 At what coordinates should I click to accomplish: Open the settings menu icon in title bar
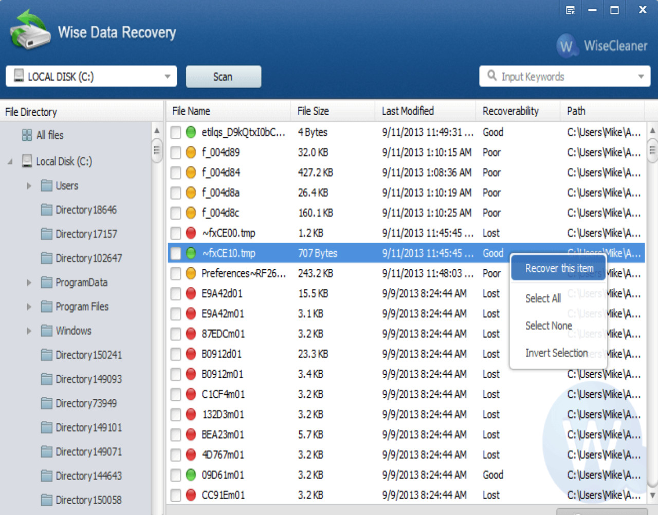point(570,10)
